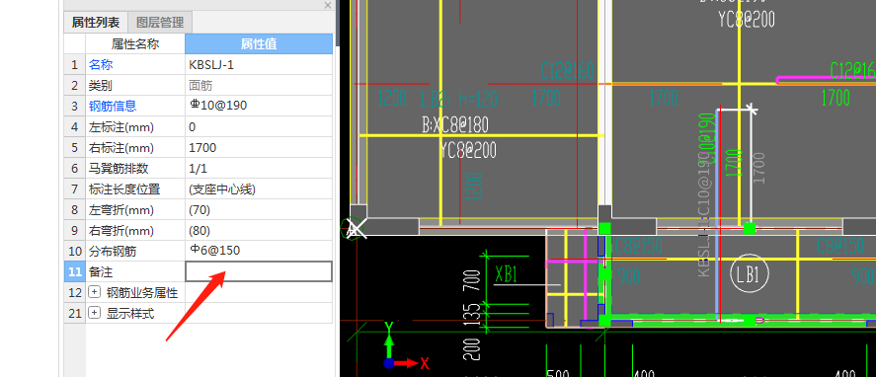
Task: Expand the 钢筋业务属性 group
Action: pyautogui.click(x=95, y=293)
